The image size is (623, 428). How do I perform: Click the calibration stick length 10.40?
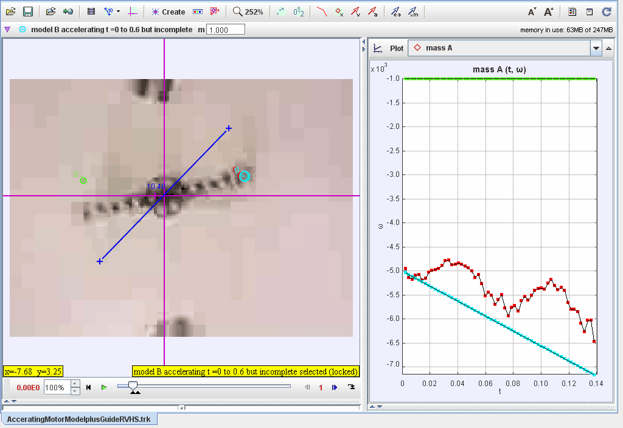pyautogui.click(x=156, y=187)
